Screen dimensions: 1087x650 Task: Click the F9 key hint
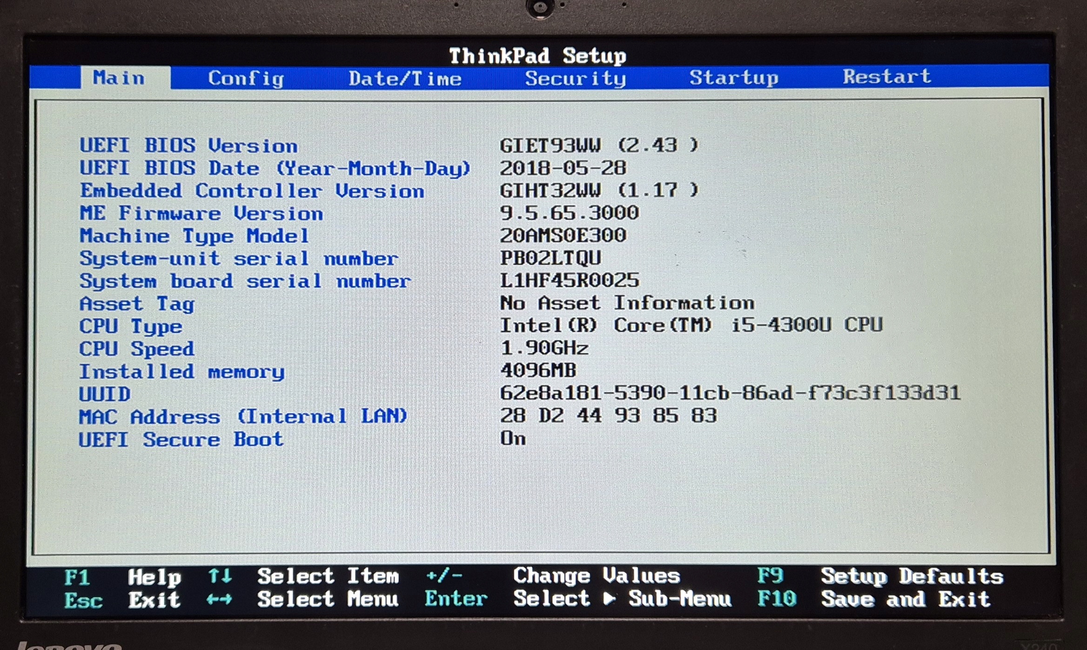(771, 576)
